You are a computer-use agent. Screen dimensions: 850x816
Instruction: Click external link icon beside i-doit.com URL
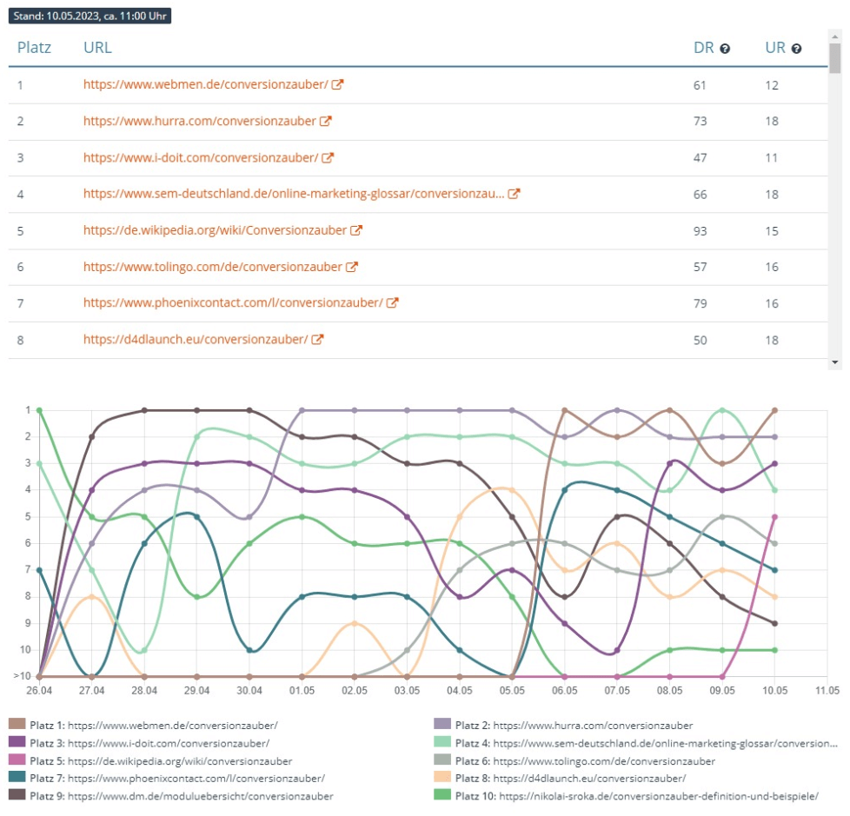[328, 158]
